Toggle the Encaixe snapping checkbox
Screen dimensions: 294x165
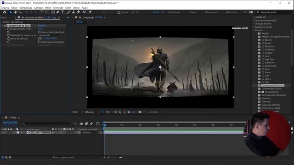[119, 12]
